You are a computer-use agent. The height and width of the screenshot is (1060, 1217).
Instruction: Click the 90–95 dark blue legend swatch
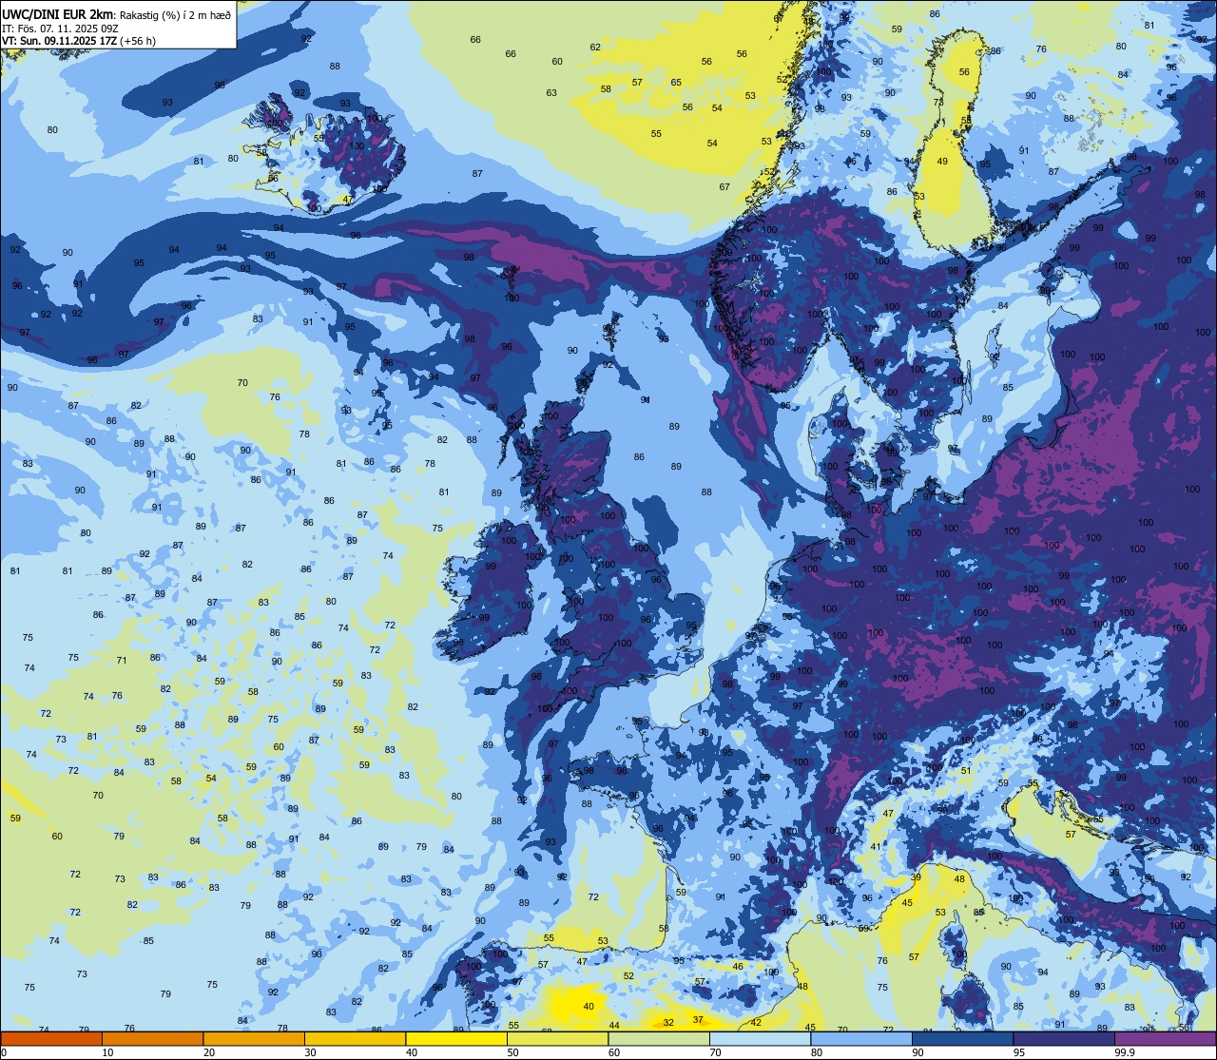coord(962,1038)
